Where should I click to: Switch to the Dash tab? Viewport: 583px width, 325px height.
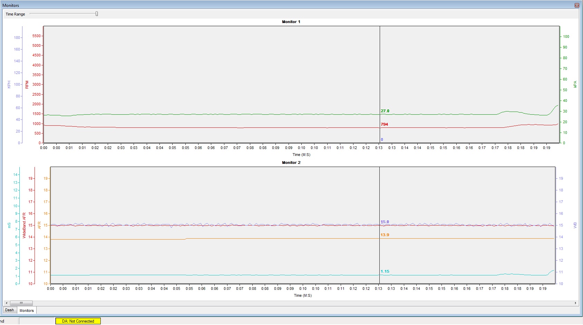[x=10, y=310]
